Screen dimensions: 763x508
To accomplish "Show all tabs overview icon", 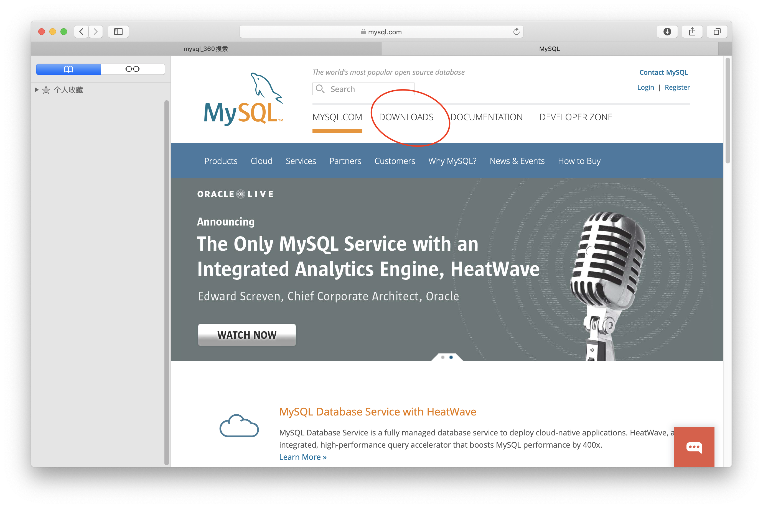I will click(717, 31).
